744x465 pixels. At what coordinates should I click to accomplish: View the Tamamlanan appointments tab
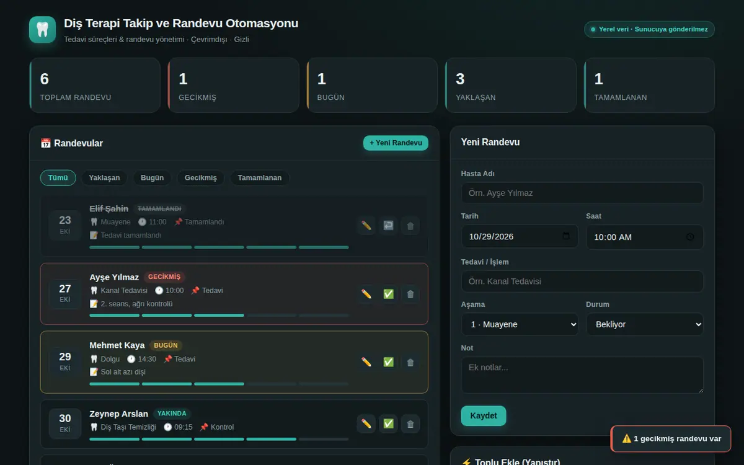(x=260, y=178)
